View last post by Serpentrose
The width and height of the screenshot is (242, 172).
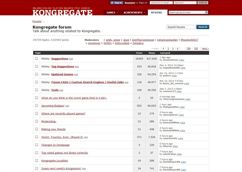point(181,60)
